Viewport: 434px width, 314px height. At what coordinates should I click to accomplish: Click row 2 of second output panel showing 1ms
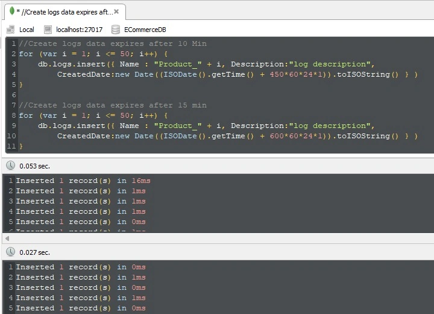(x=81, y=277)
